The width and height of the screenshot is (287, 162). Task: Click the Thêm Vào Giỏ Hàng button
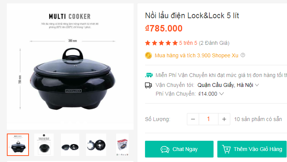252,149
